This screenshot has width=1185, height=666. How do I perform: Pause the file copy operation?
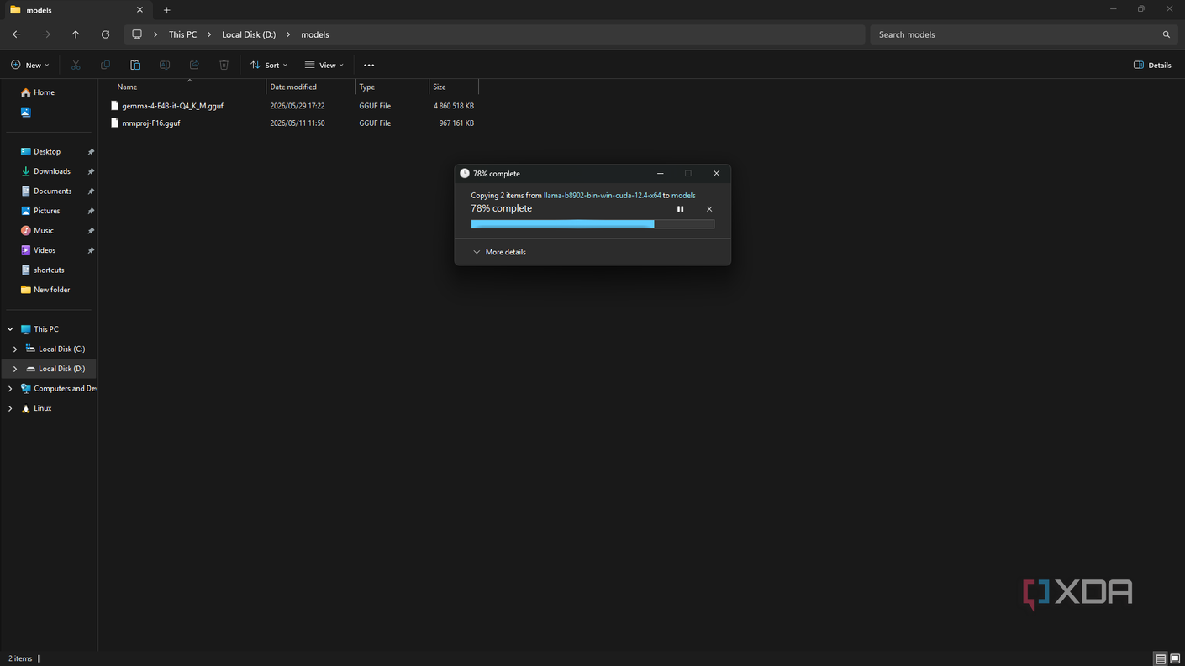pos(681,209)
